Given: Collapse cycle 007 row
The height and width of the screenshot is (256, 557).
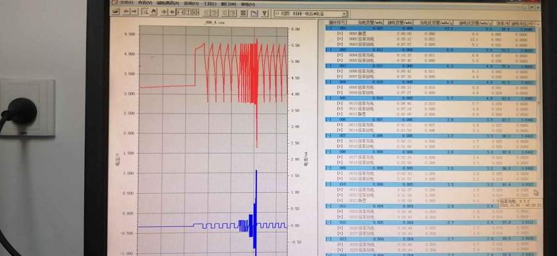Looking at the screenshot, I should pos(329,136).
